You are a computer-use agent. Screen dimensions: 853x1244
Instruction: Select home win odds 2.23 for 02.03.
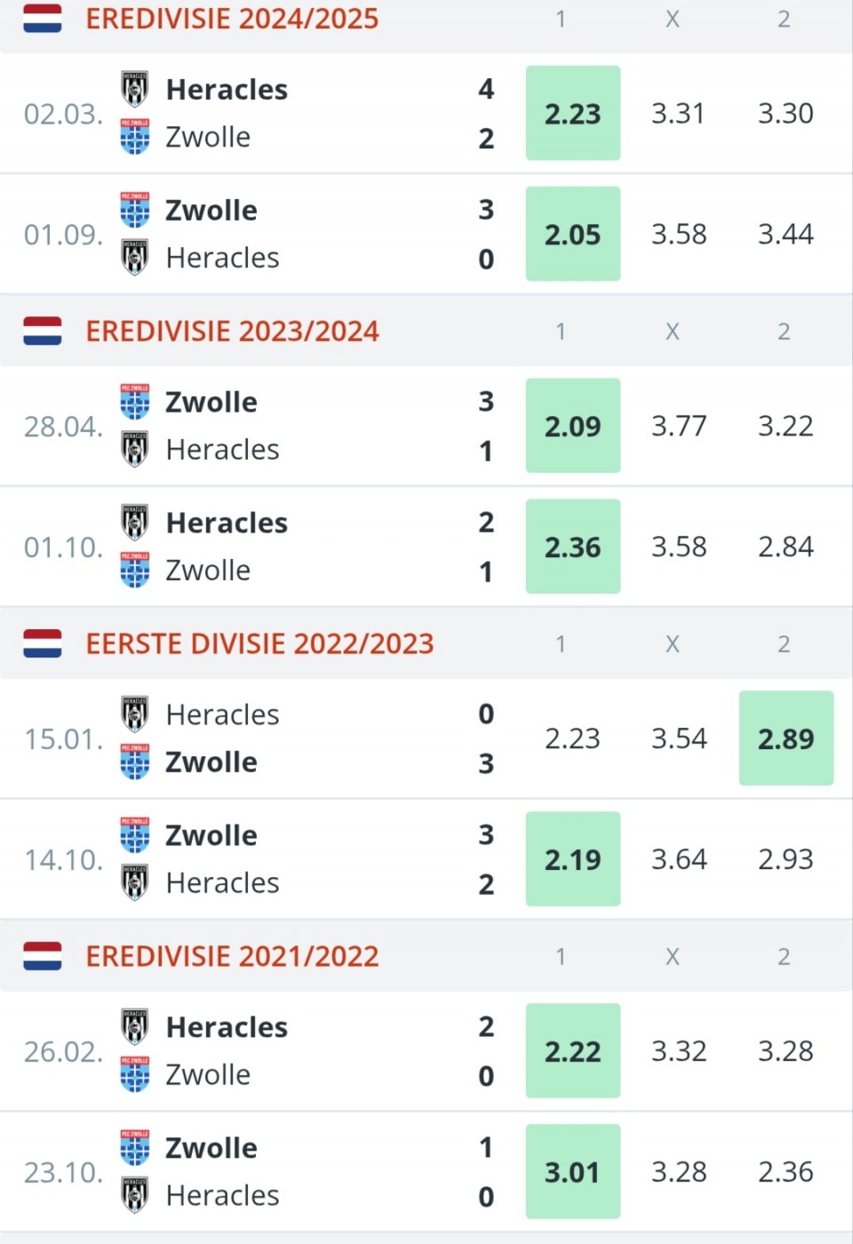click(x=573, y=114)
